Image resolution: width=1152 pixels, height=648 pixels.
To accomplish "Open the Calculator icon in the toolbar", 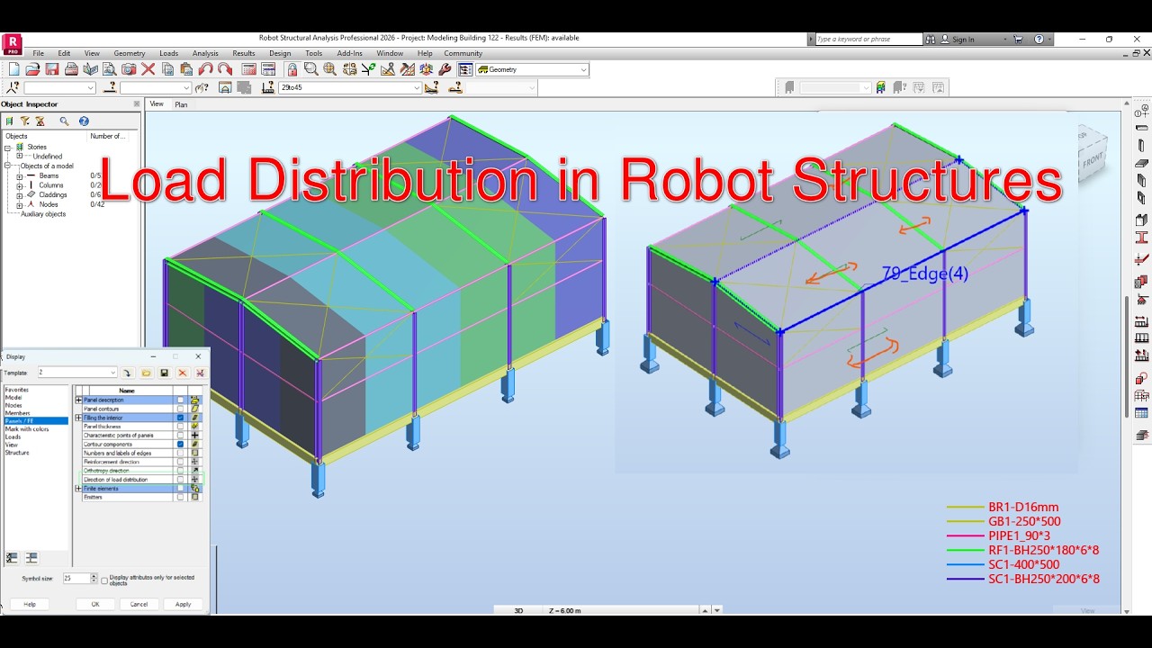I will 248,69.
